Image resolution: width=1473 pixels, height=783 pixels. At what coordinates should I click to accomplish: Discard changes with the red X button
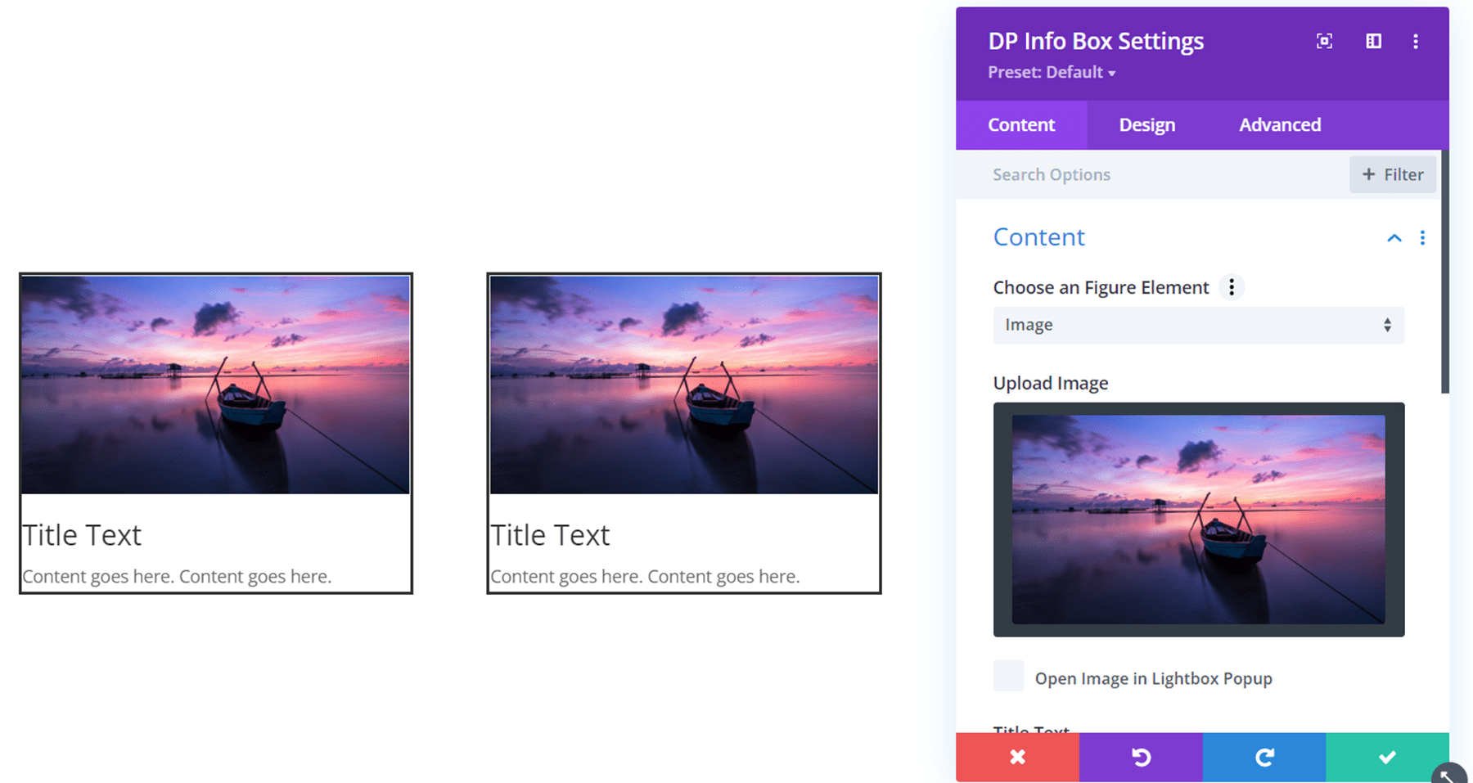pyautogui.click(x=1018, y=757)
